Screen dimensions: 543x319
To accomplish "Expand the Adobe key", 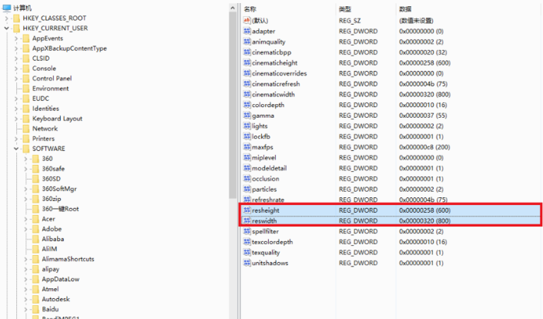I will (x=25, y=230).
